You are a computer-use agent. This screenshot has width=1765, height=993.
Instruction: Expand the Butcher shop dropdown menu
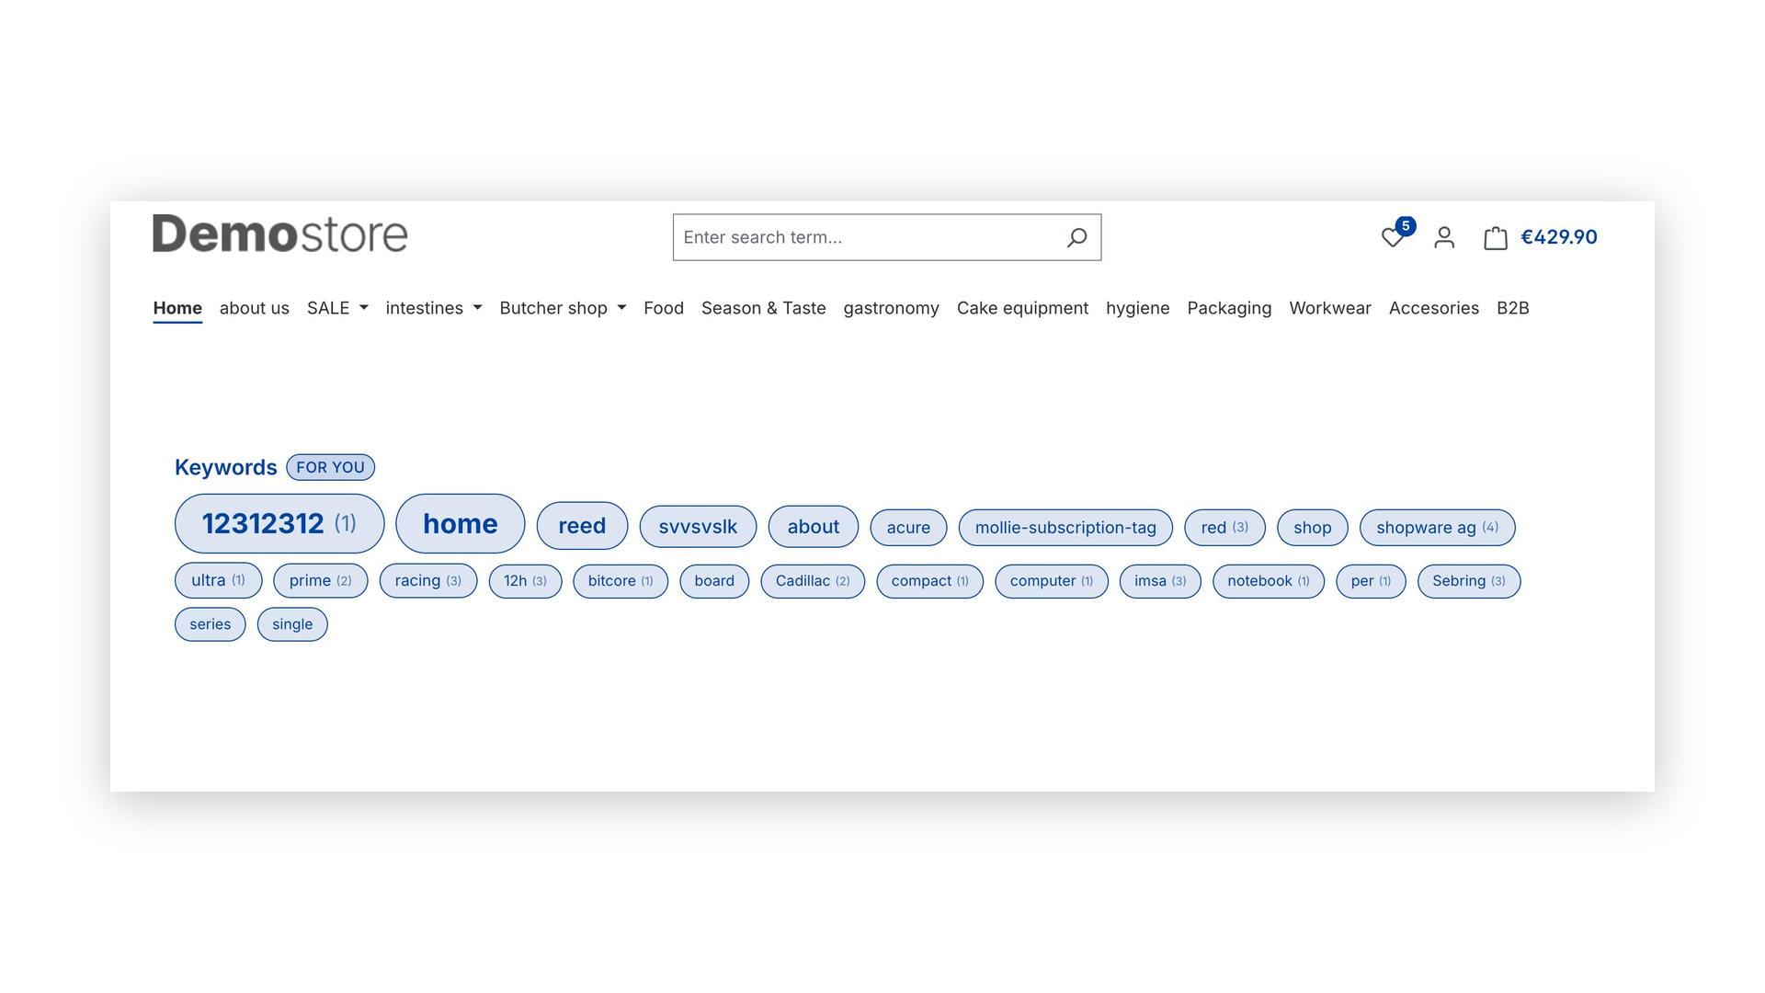(x=563, y=308)
